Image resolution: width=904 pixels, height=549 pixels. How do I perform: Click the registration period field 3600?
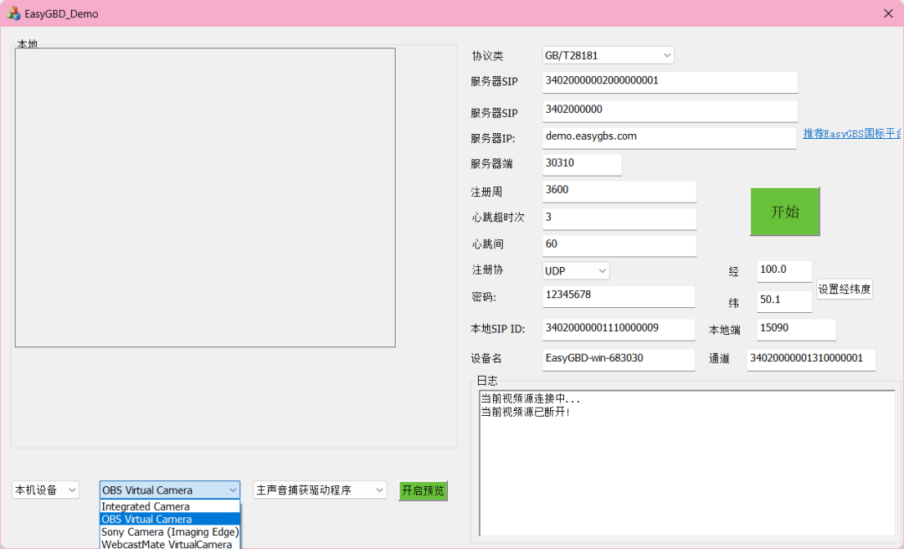click(x=619, y=192)
